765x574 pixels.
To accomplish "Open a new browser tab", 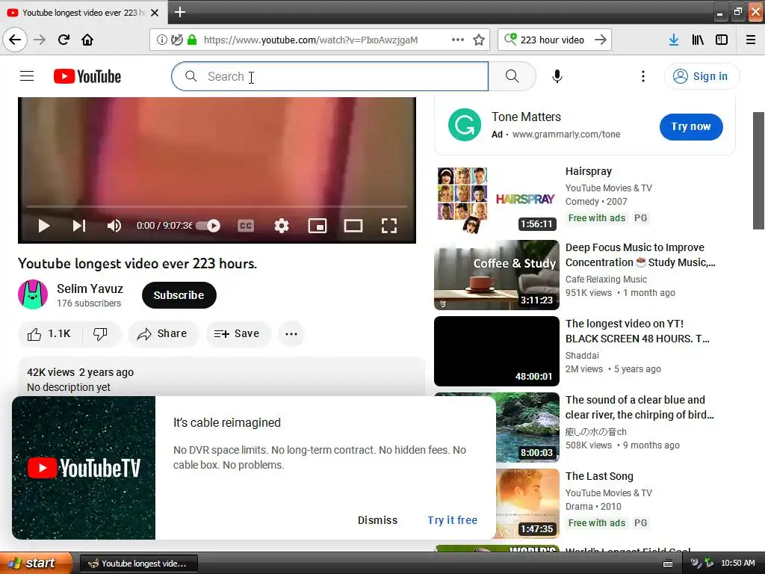I will pyautogui.click(x=179, y=12).
